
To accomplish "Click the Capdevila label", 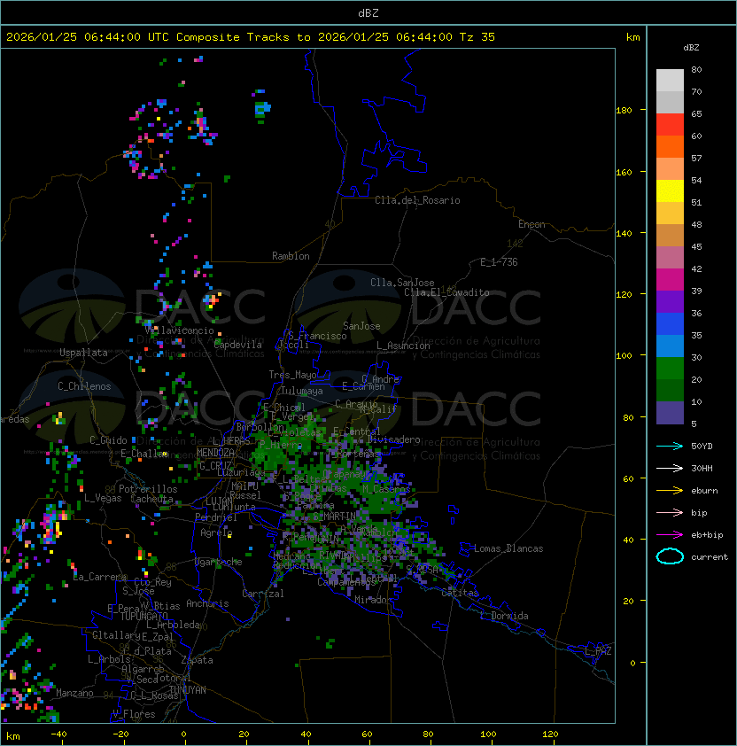I will coord(238,345).
